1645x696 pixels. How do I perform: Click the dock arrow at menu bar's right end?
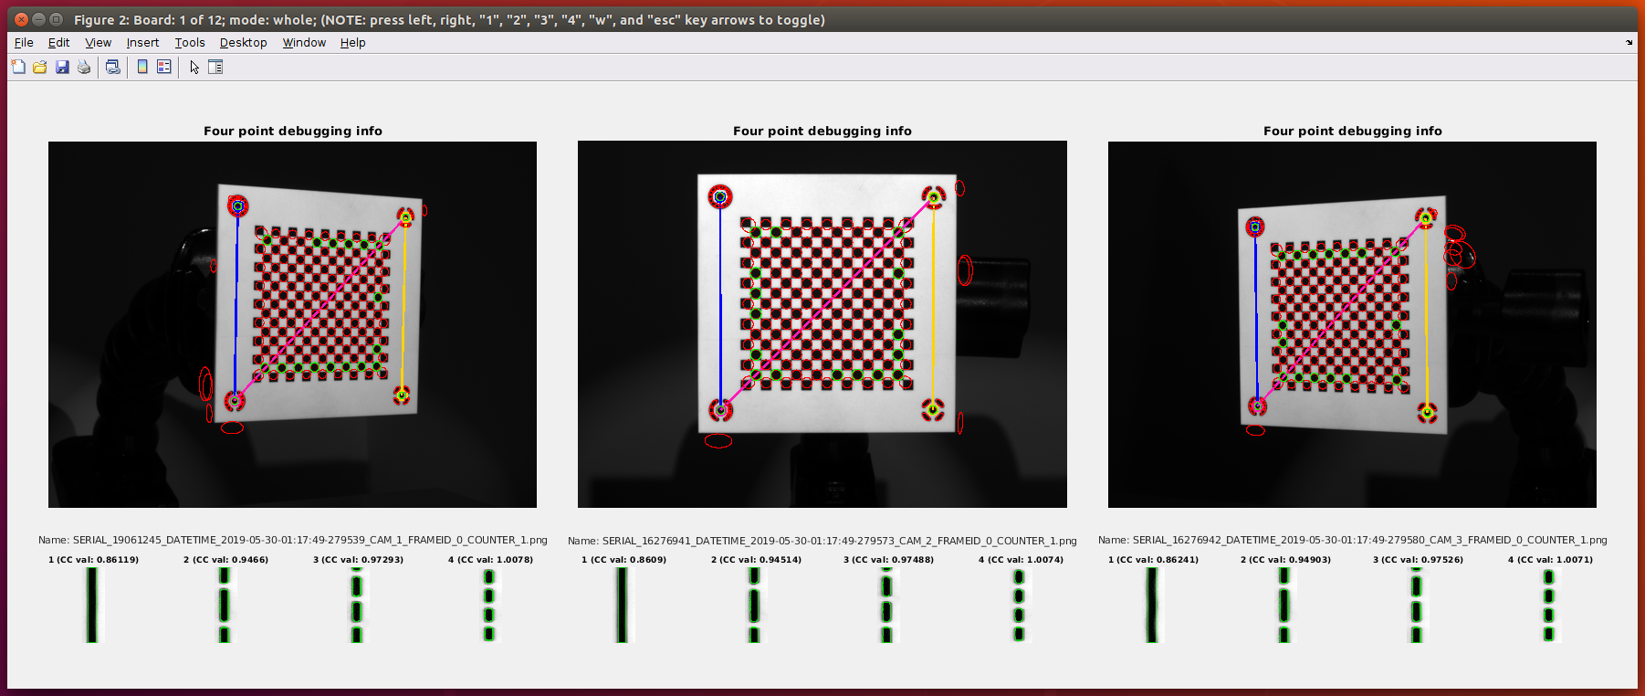coord(1629,42)
